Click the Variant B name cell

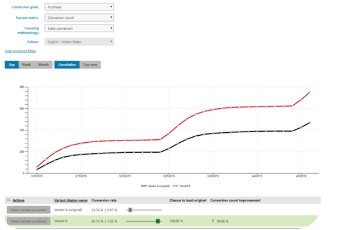(61, 221)
